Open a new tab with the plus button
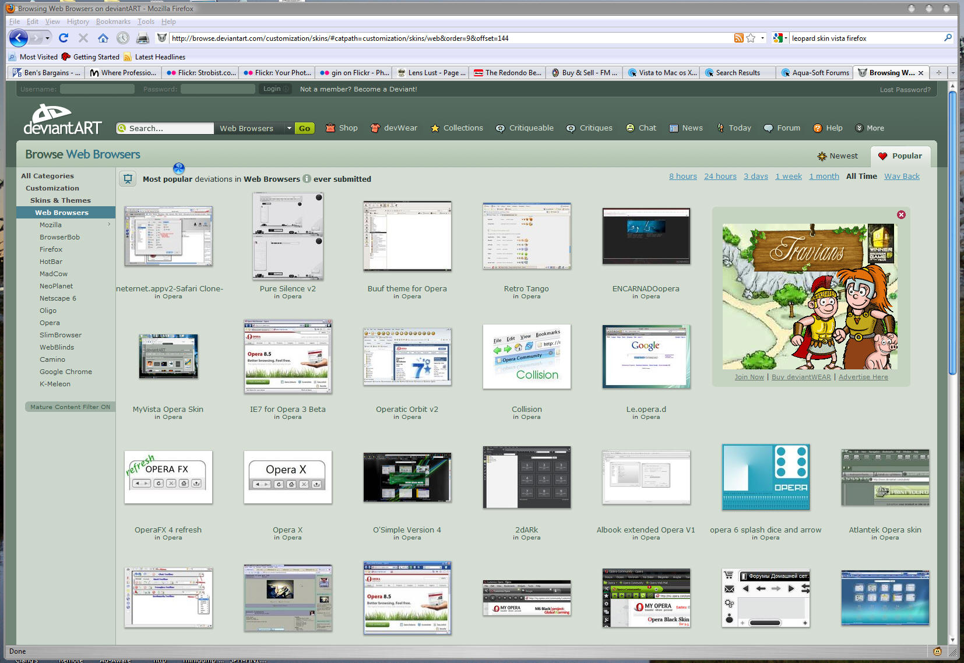Image resolution: width=964 pixels, height=663 pixels. point(938,73)
